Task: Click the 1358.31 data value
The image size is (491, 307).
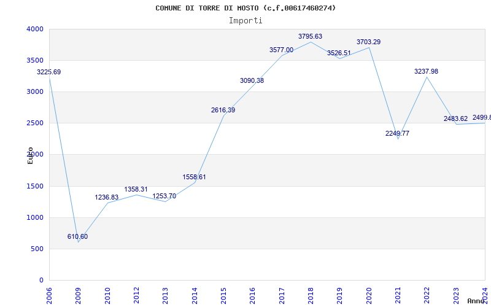Action: tap(136, 190)
